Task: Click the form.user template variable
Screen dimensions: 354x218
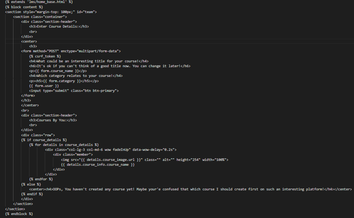Action: 44,86
